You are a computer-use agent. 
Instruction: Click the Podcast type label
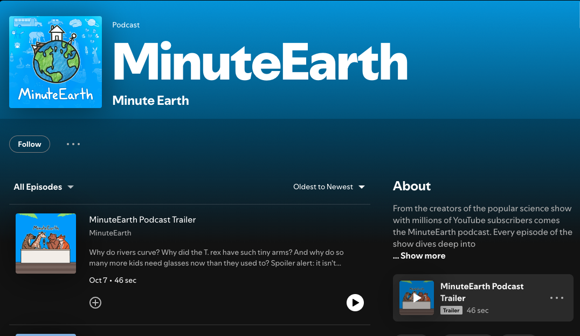(x=126, y=25)
